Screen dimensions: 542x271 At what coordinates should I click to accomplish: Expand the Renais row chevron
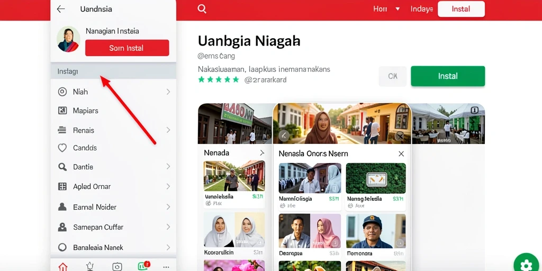168,130
